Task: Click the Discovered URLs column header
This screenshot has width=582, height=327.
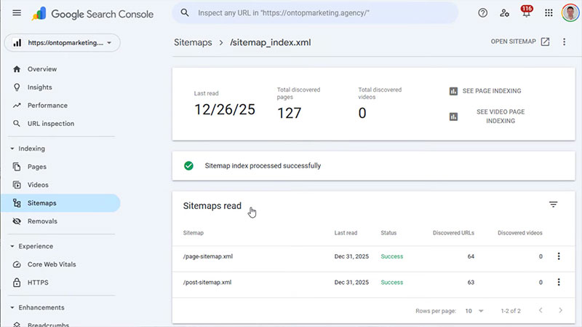Action: 453,233
